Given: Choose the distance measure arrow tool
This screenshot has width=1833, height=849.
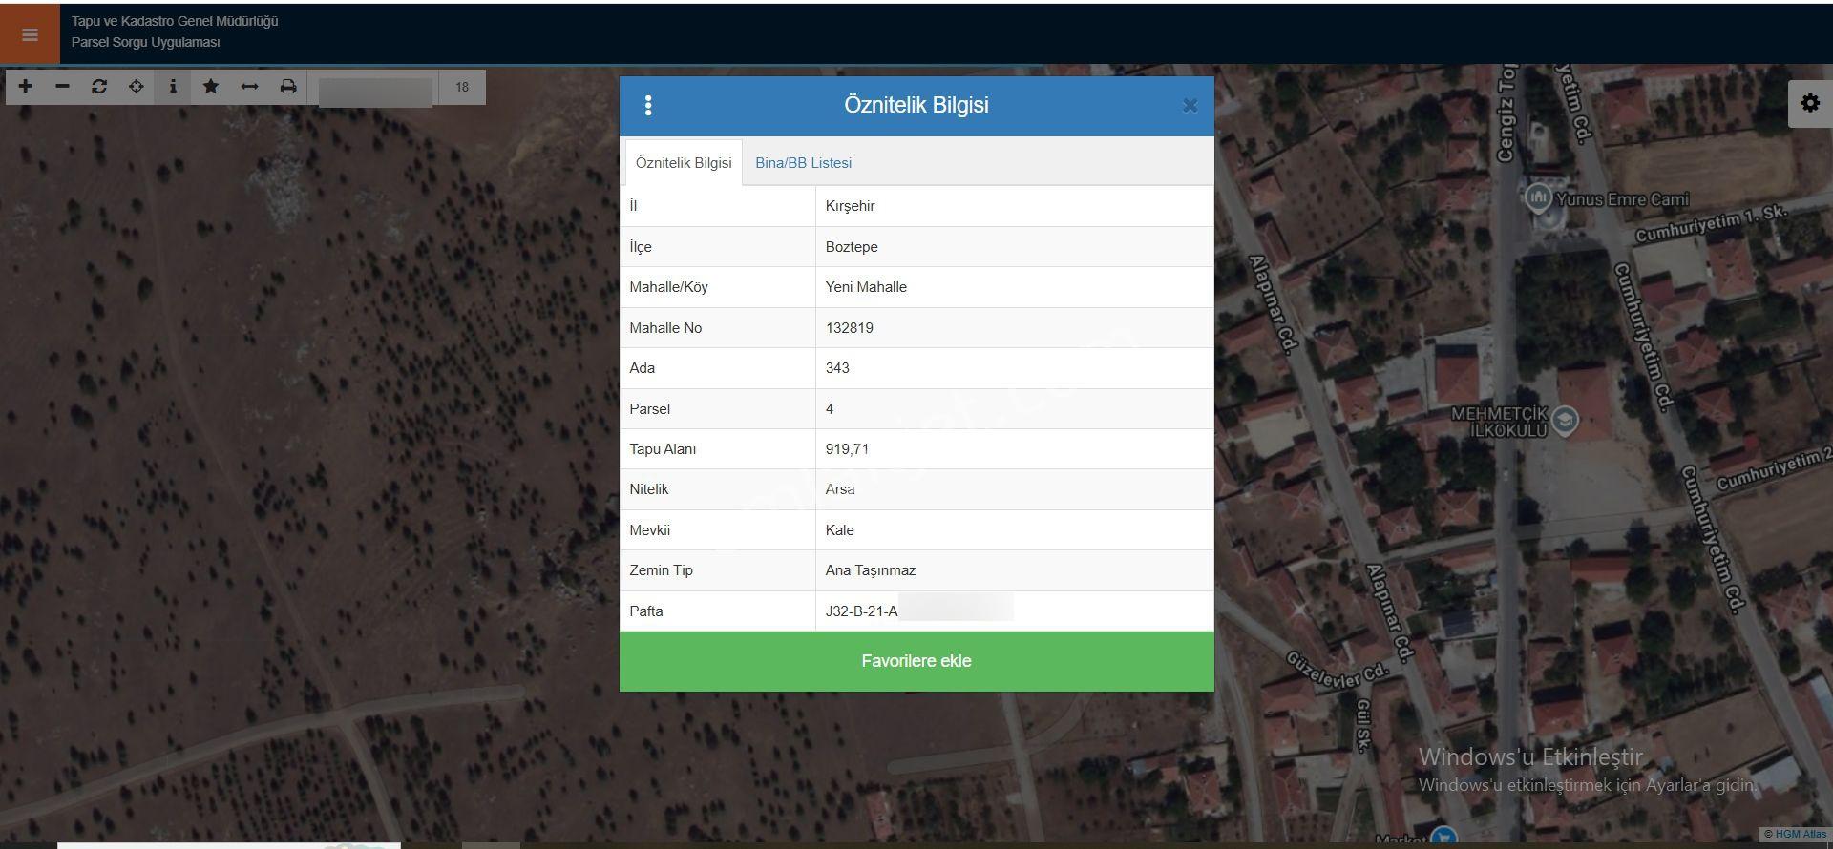Looking at the screenshot, I should (249, 87).
